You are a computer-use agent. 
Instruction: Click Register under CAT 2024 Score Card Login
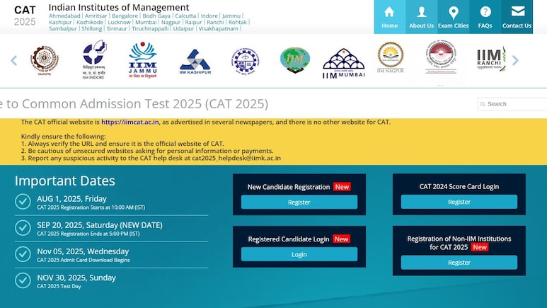tap(459, 202)
